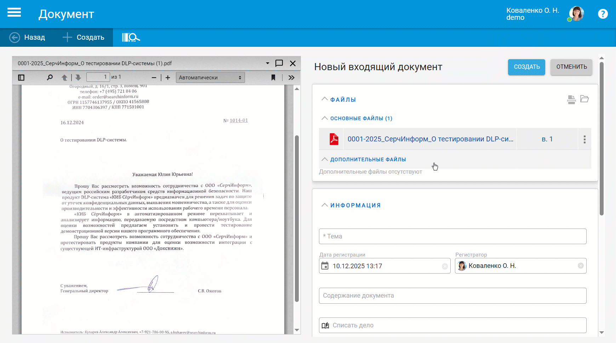This screenshot has height=343, width=616.
Task: Click the open folder icon in Files
Action: point(584,99)
